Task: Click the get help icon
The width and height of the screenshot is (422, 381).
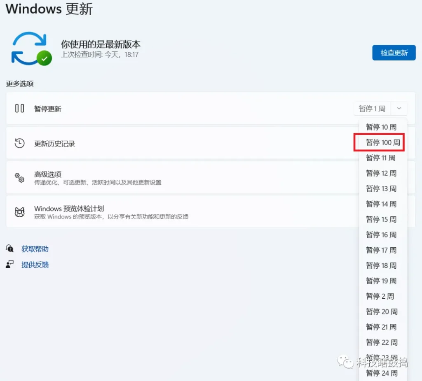Action: [x=10, y=249]
